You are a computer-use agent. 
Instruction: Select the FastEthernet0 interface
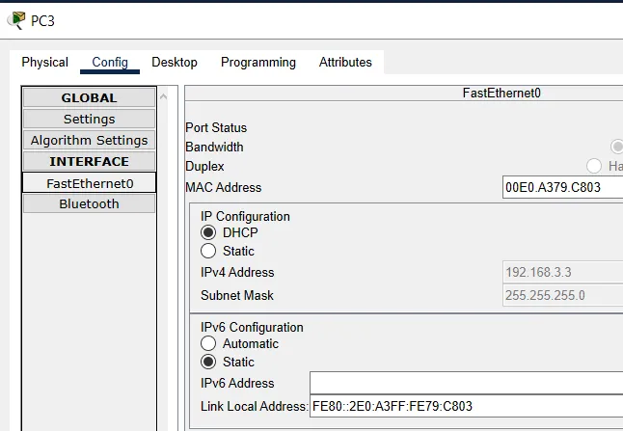click(x=89, y=183)
